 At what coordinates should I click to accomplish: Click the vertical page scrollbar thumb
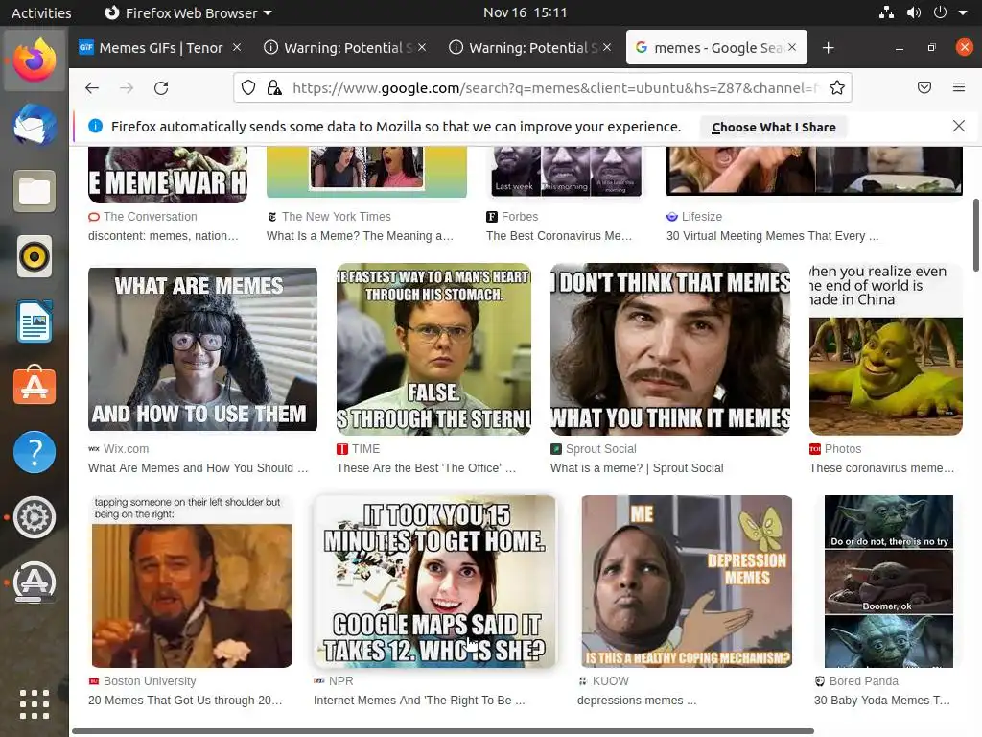pos(975,235)
